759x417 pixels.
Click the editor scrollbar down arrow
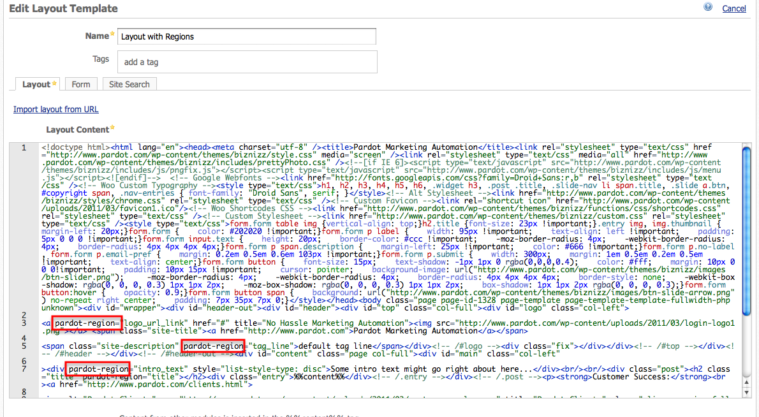coord(746,392)
